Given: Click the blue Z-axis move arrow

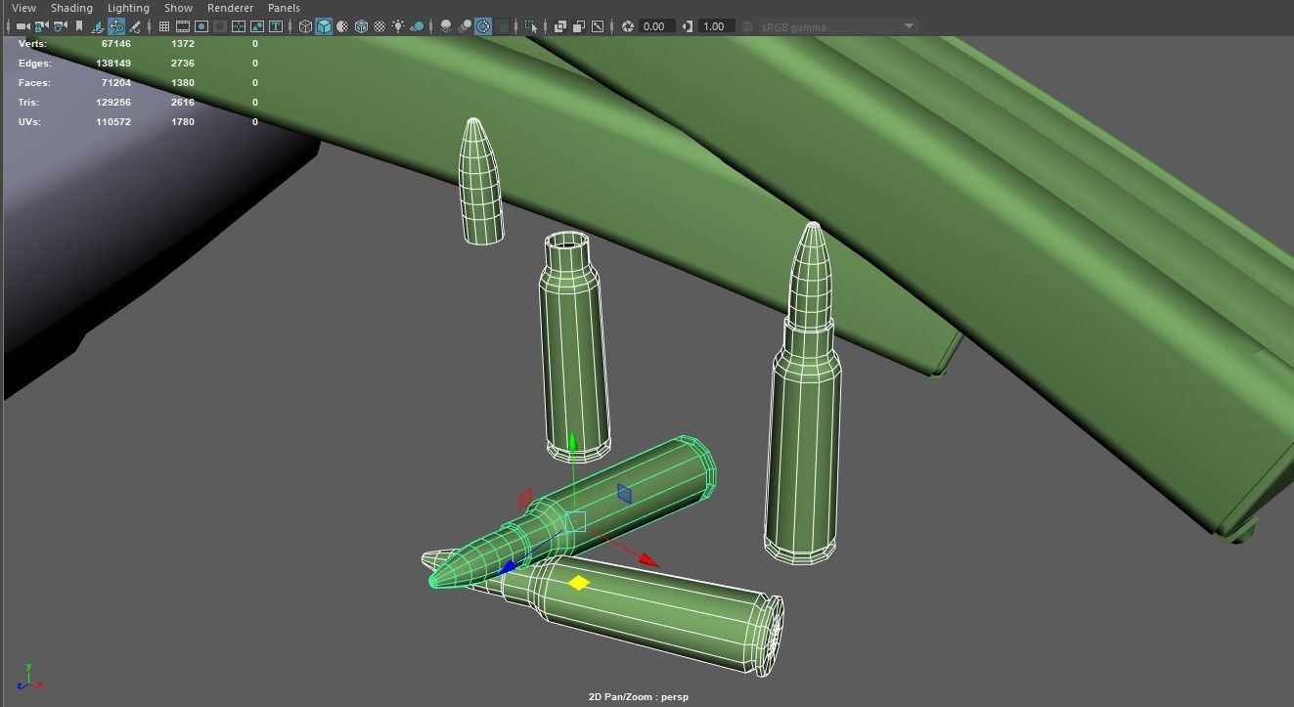Looking at the screenshot, I should click(507, 566).
